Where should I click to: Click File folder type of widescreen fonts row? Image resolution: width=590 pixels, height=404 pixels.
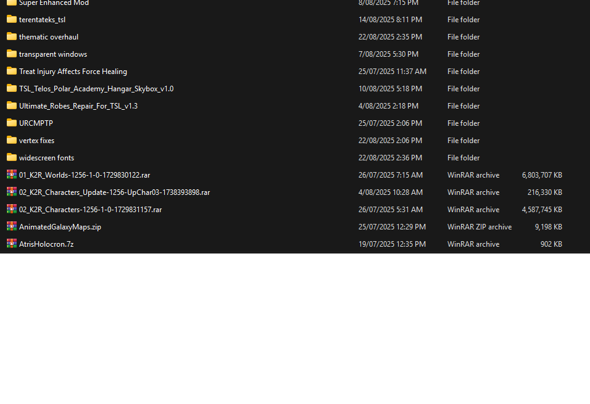click(x=463, y=158)
